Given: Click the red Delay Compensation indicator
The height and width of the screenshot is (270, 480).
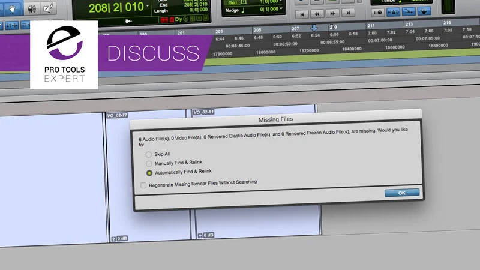Looking at the screenshot, I should [164, 20].
